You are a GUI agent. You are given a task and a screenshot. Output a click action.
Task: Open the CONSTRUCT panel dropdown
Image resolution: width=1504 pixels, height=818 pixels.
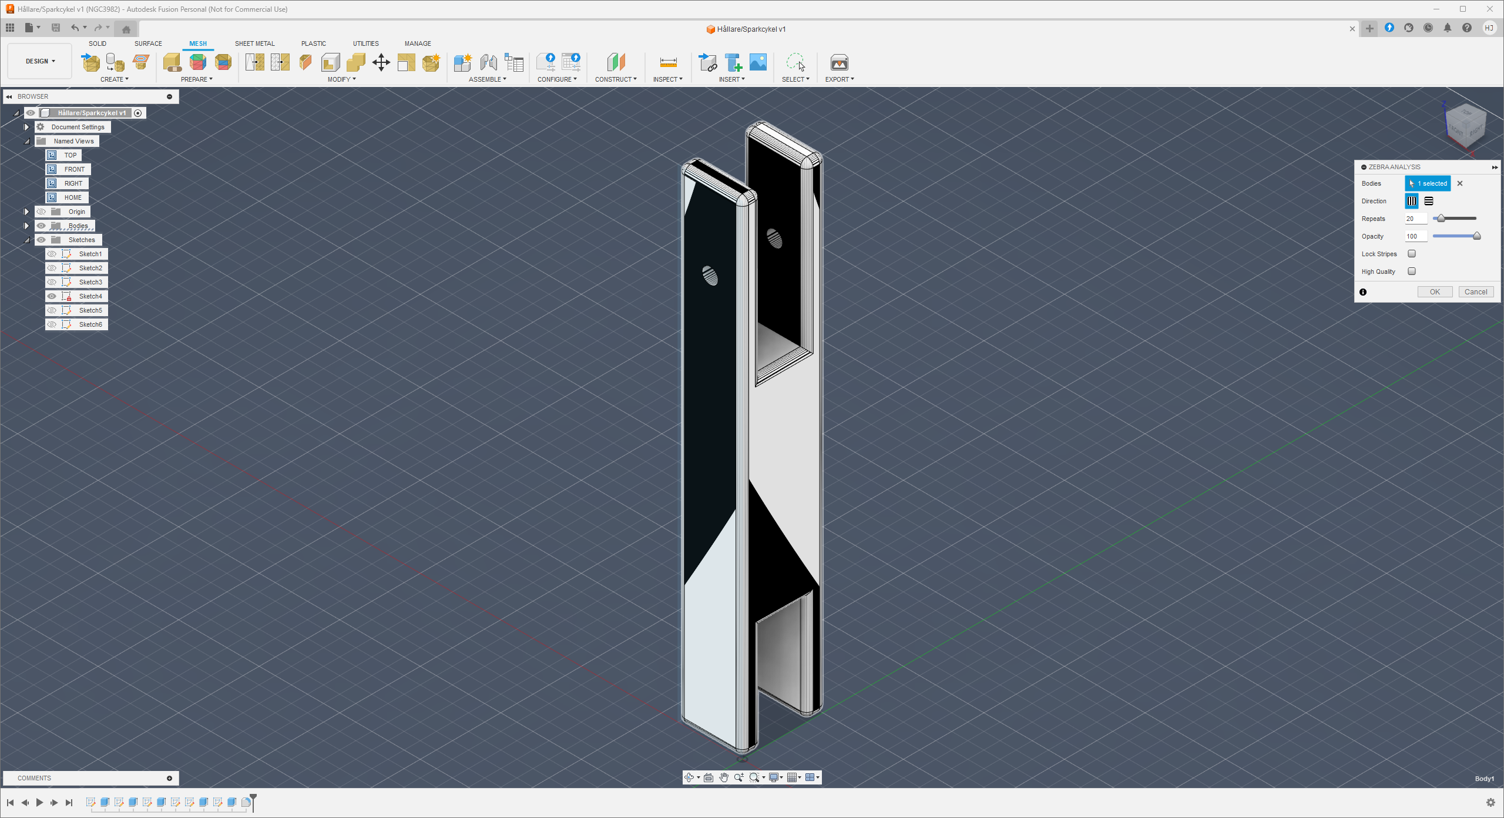pos(616,79)
